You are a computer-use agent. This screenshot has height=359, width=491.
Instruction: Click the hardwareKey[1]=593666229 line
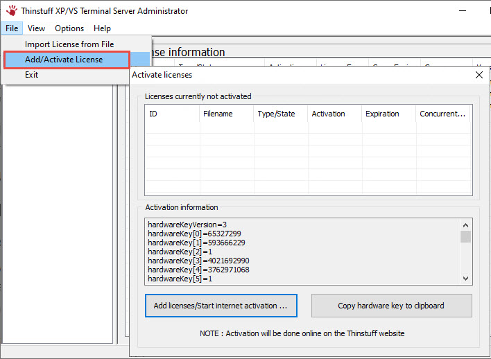197,243
